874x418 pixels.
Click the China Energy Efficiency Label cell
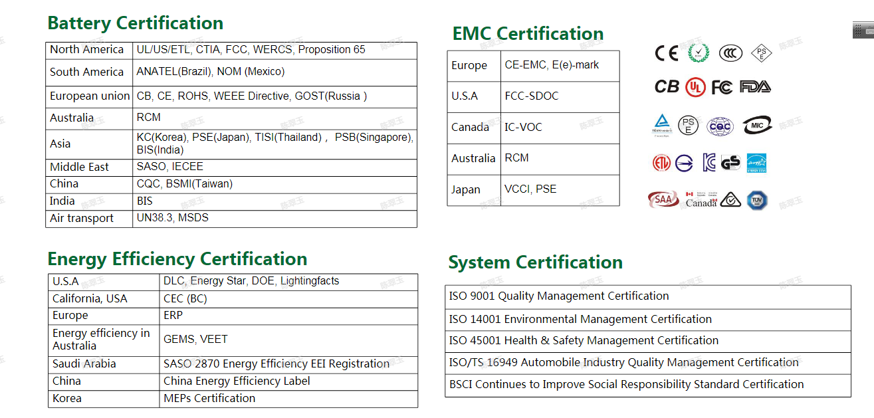[237, 381]
